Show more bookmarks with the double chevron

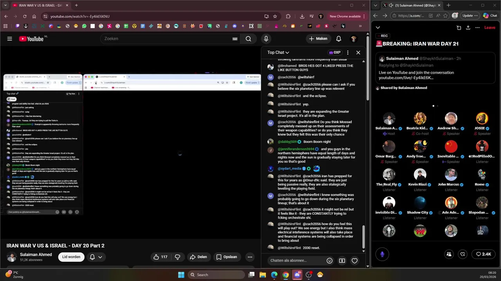click(x=360, y=26)
